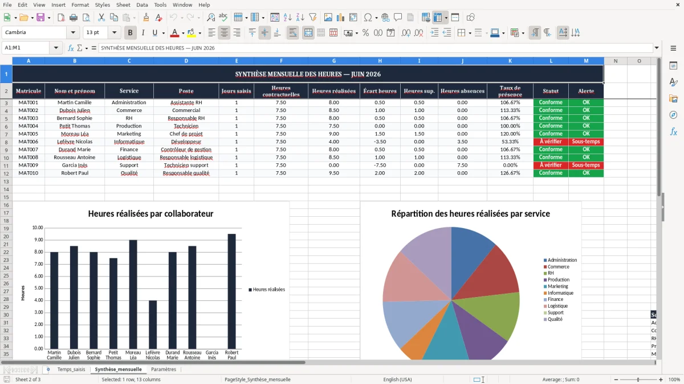Open sidebar Properties panel icon
The height and width of the screenshot is (384, 684).
pyautogui.click(x=673, y=67)
